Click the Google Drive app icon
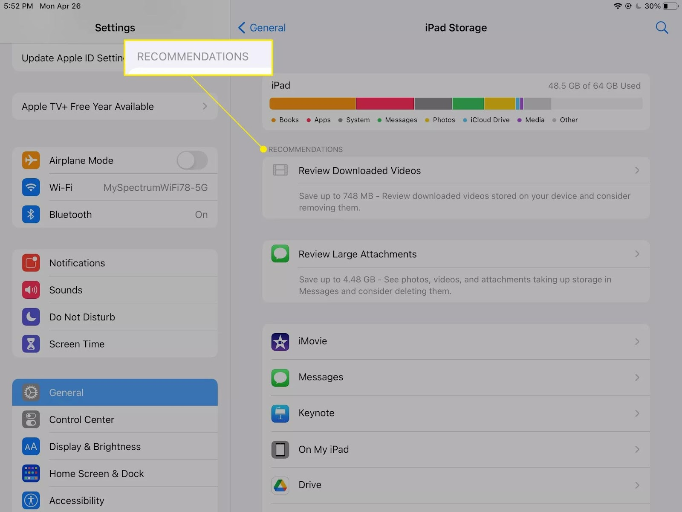 [x=280, y=485]
